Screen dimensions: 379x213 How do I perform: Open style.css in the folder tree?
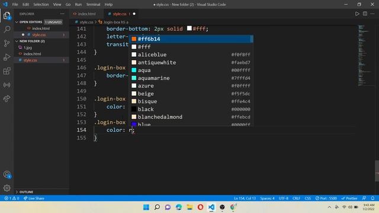41,60
